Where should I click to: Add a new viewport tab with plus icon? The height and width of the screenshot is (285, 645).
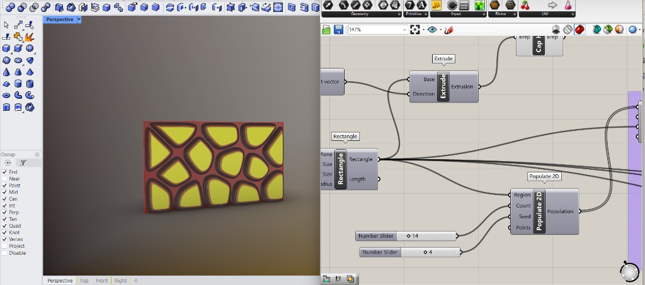136,281
